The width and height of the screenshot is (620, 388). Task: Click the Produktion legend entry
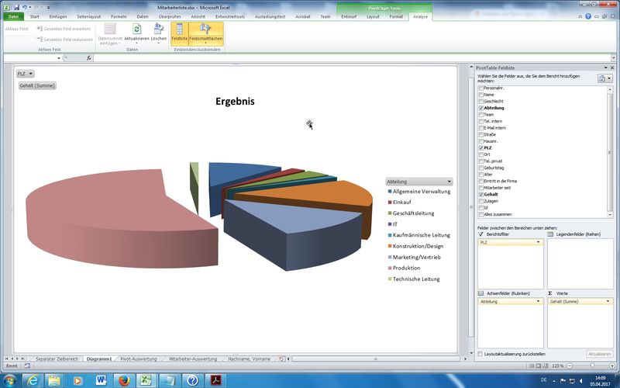(406, 268)
